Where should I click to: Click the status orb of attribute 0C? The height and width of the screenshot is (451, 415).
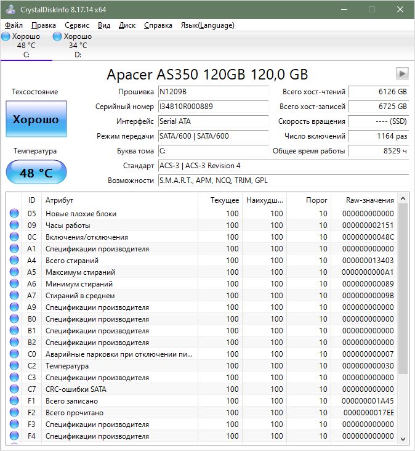coord(14,237)
